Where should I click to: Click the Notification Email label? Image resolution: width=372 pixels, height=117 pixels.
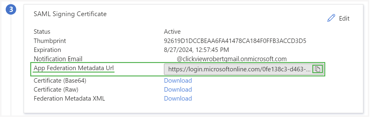point(58,59)
